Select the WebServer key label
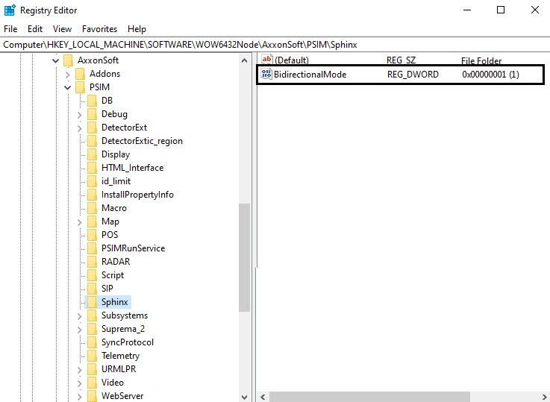Viewport: 550px width, 402px height. click(122, 396)
